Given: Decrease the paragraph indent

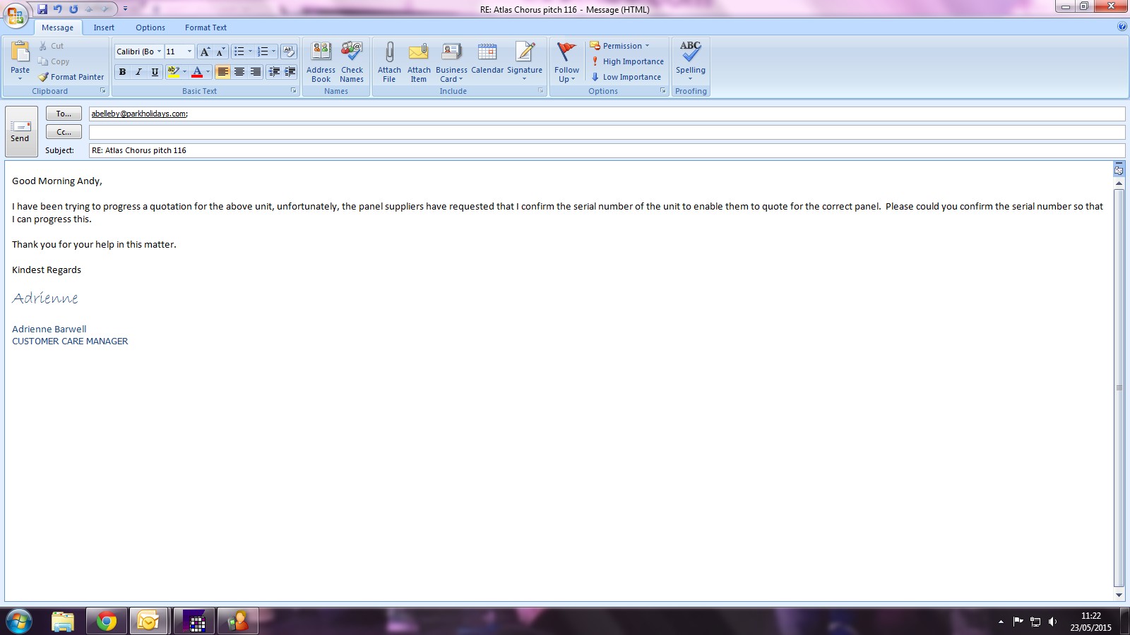Looking at the screenshot, I should tap(274, 72).
